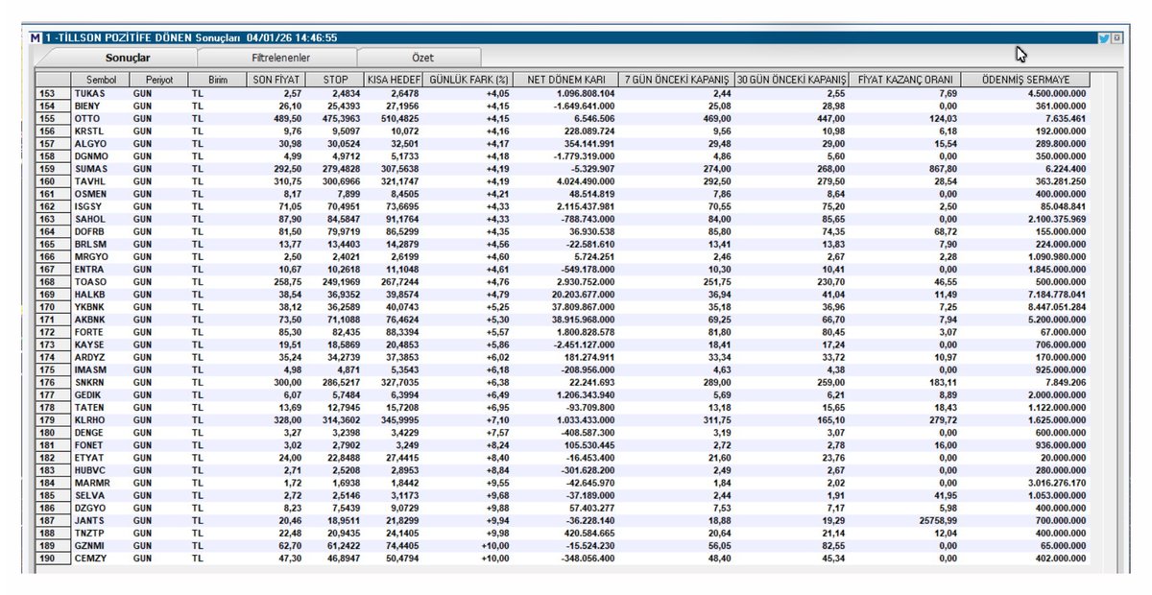
Task: Click the Sembol column header
Action: tap(101, 80)
